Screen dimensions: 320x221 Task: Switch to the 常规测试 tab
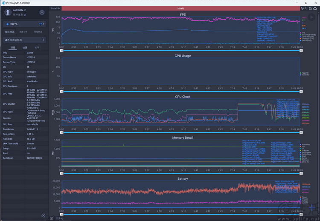pos(9,32)
